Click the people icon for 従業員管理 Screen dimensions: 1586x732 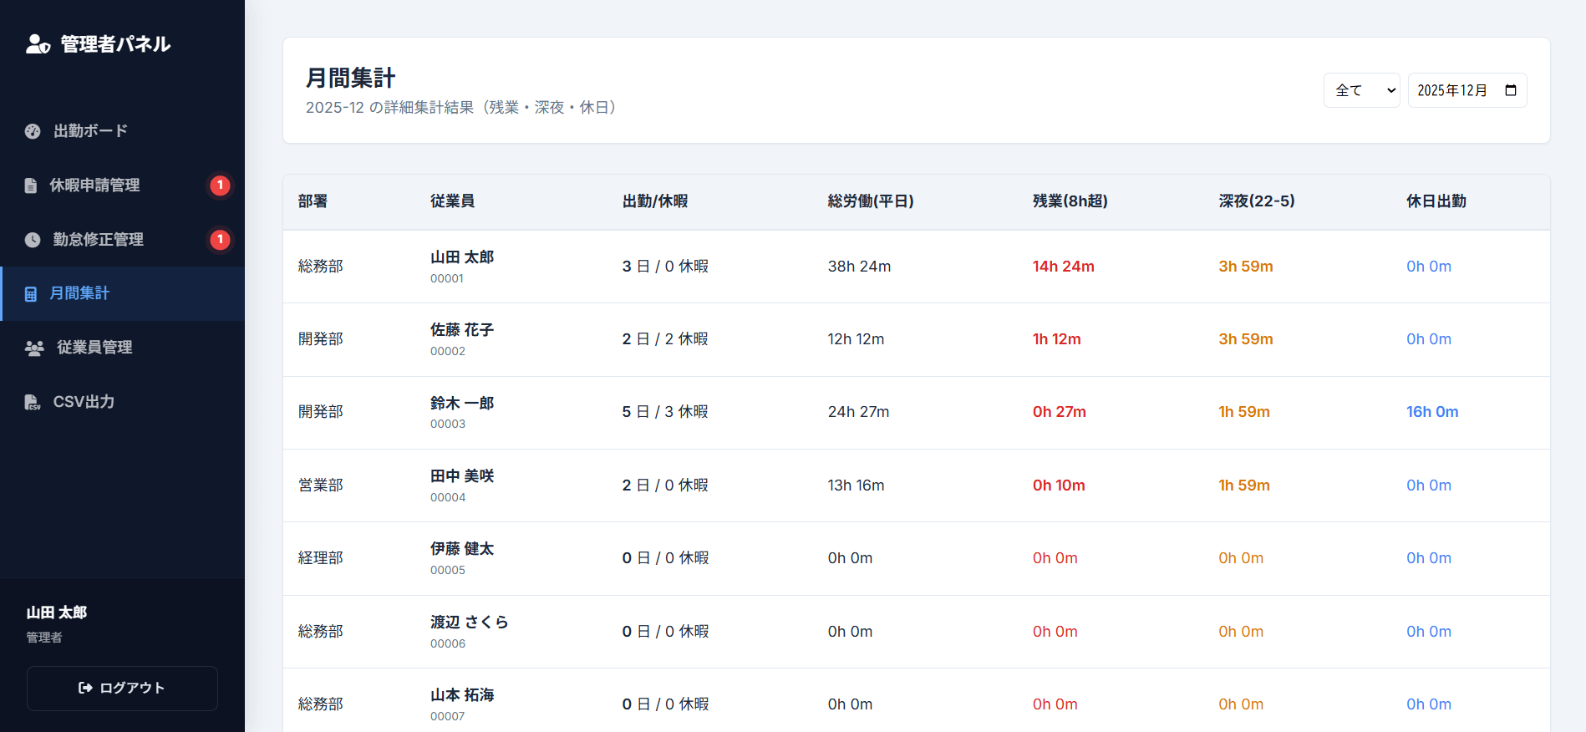click(x=34, y=348)
